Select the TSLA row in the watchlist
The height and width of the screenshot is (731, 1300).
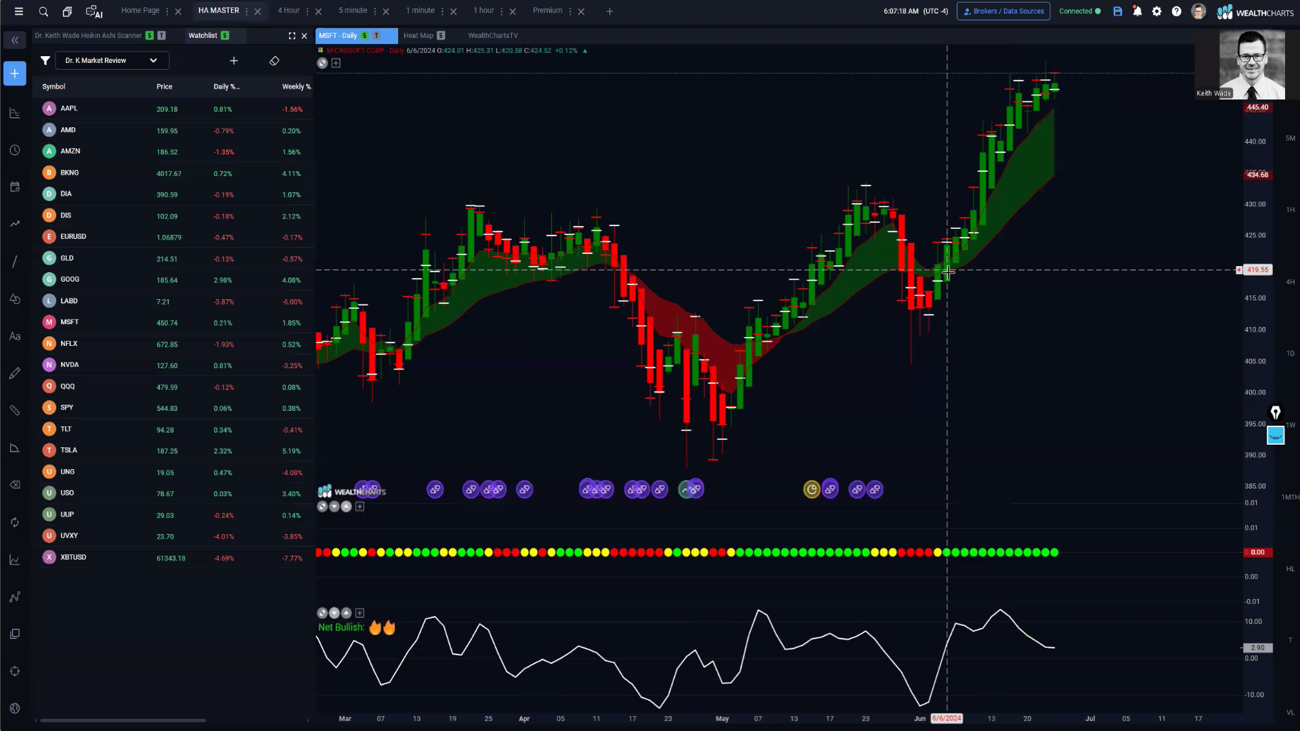coord(173,451)
